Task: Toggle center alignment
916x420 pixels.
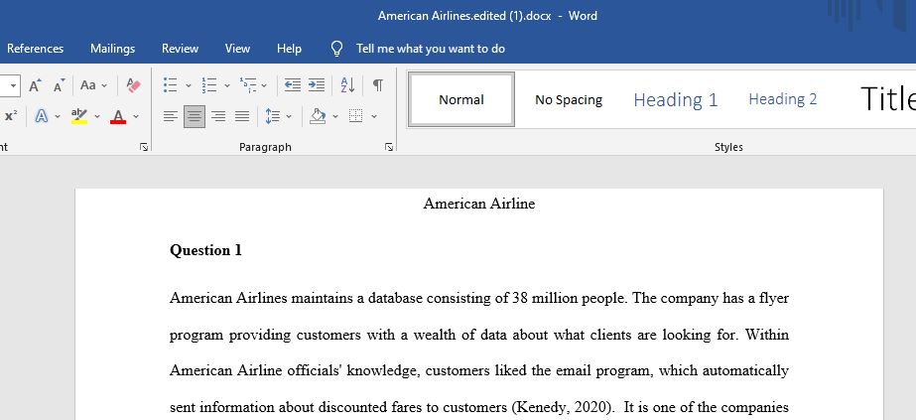Action: pos(194,116)
